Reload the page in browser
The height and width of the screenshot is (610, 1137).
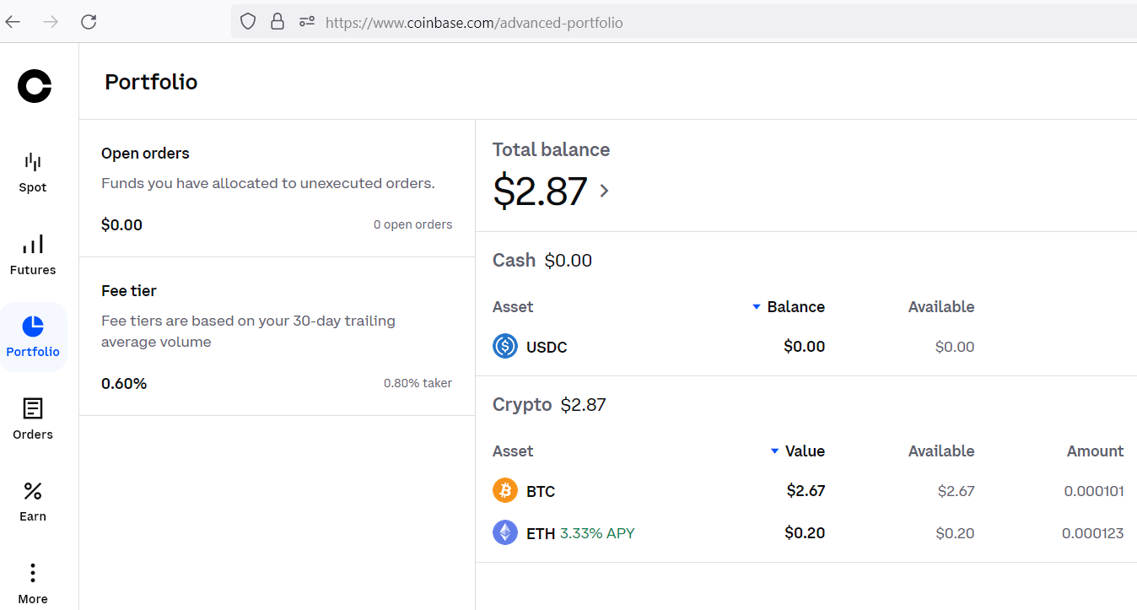point(89,22)
